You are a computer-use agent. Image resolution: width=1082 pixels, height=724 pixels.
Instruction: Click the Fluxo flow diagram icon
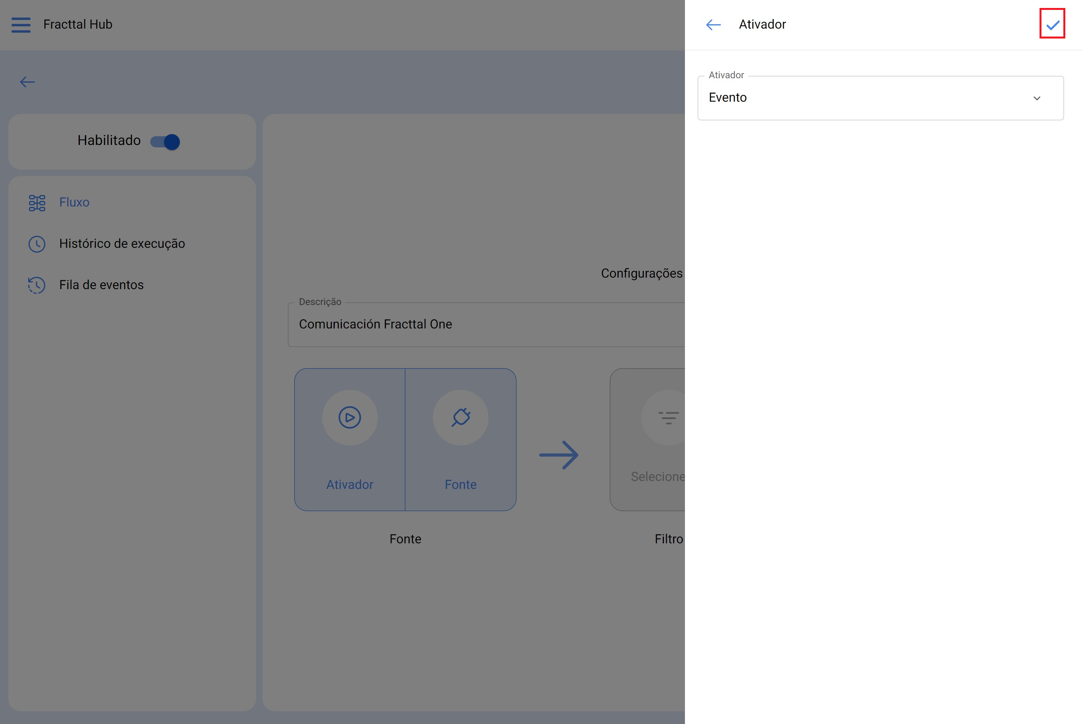pyautogui.click(x=37, y=203)
